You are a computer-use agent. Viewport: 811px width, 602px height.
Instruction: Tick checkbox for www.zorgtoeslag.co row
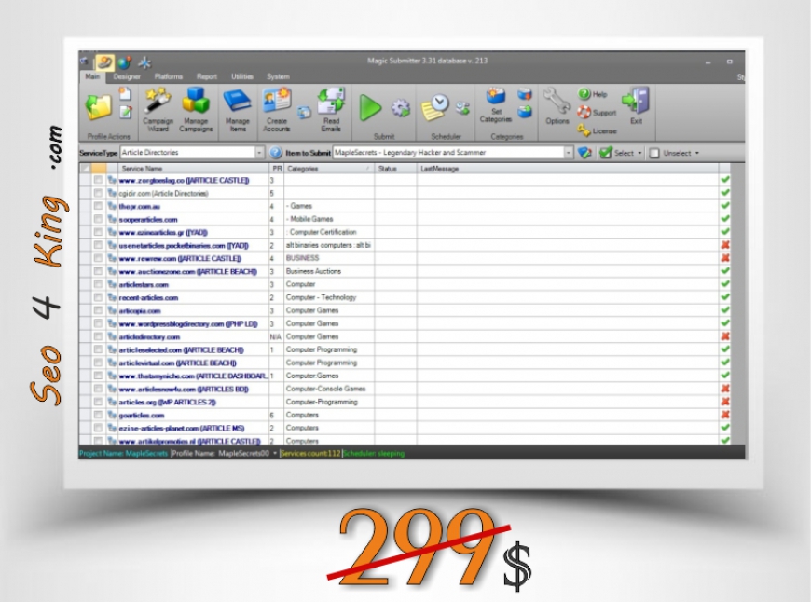tap(98, 180)
